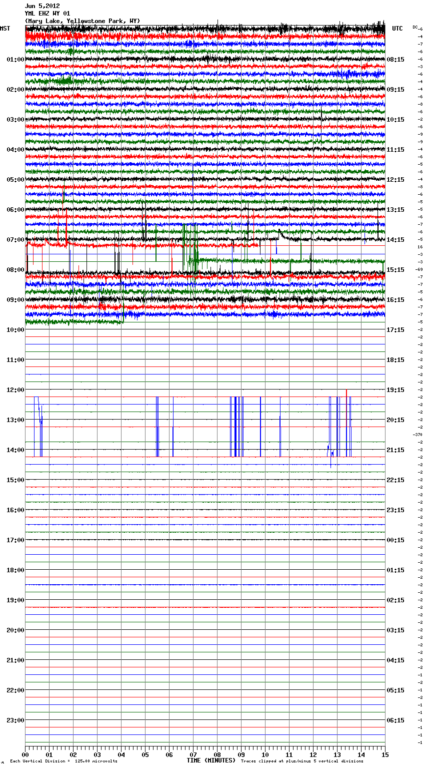Select the MST '17:00' row label
The height and width of the screenshot is (768, 425).
pyautogui.click(x=15, y=540)
